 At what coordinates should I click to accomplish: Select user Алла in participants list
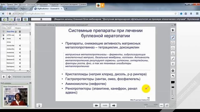pos(8,42)
